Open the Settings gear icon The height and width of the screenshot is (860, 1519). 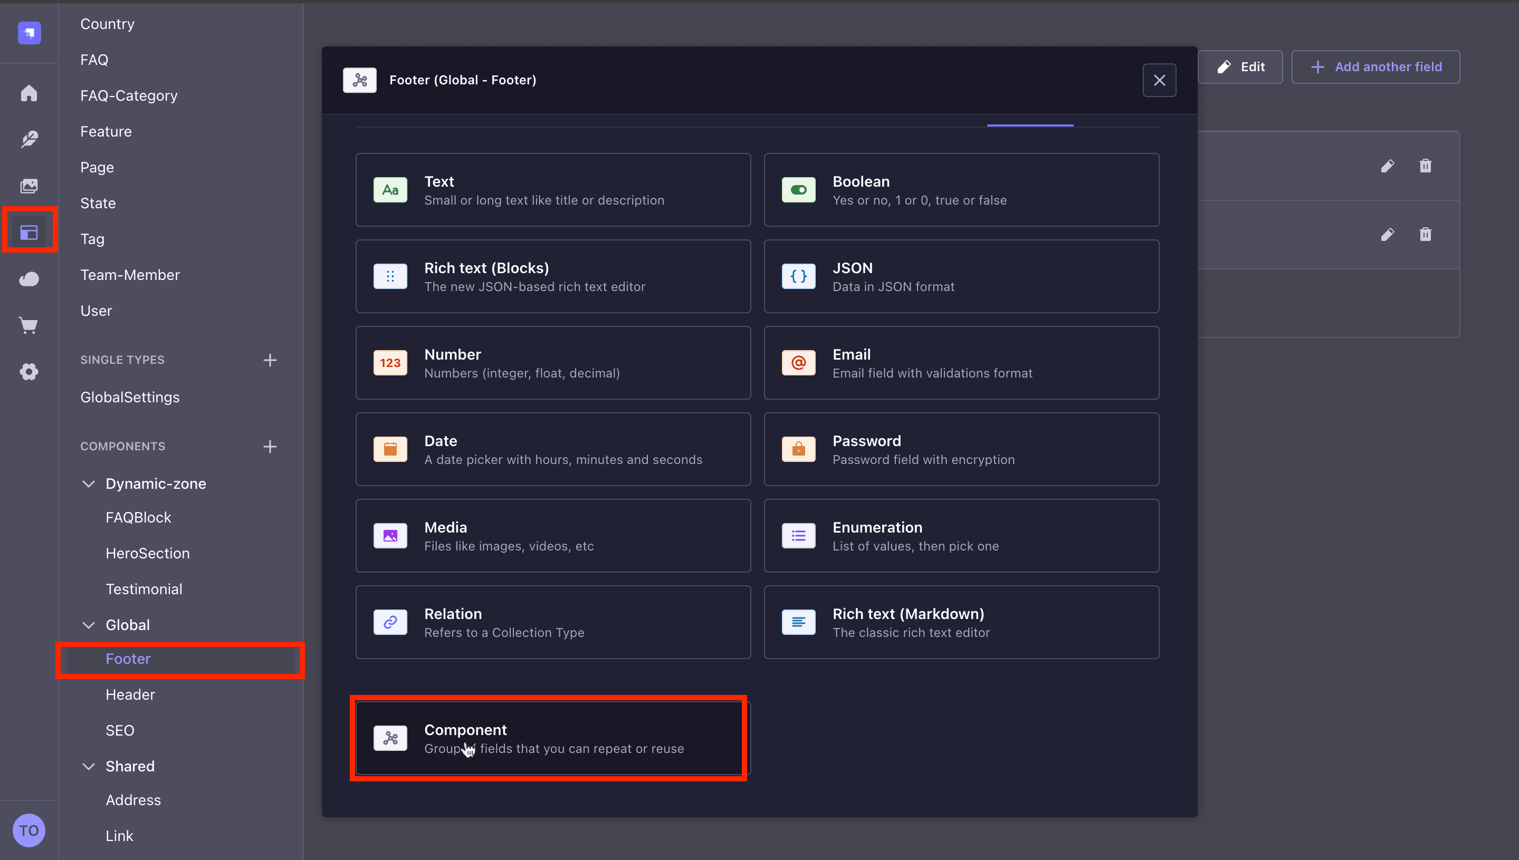(x=29, y=372)
